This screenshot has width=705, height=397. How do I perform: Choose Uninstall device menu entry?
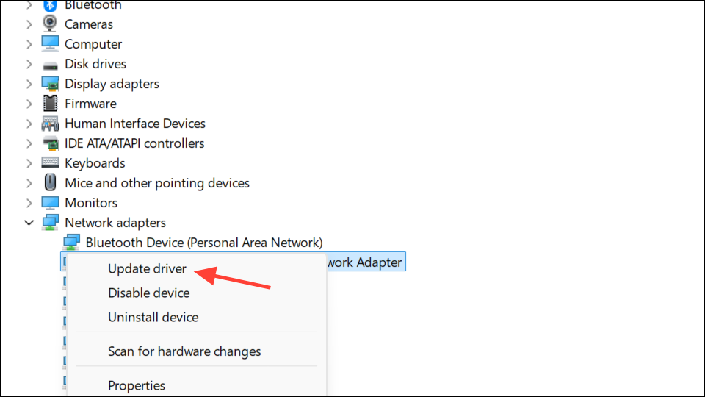[153, 318]
